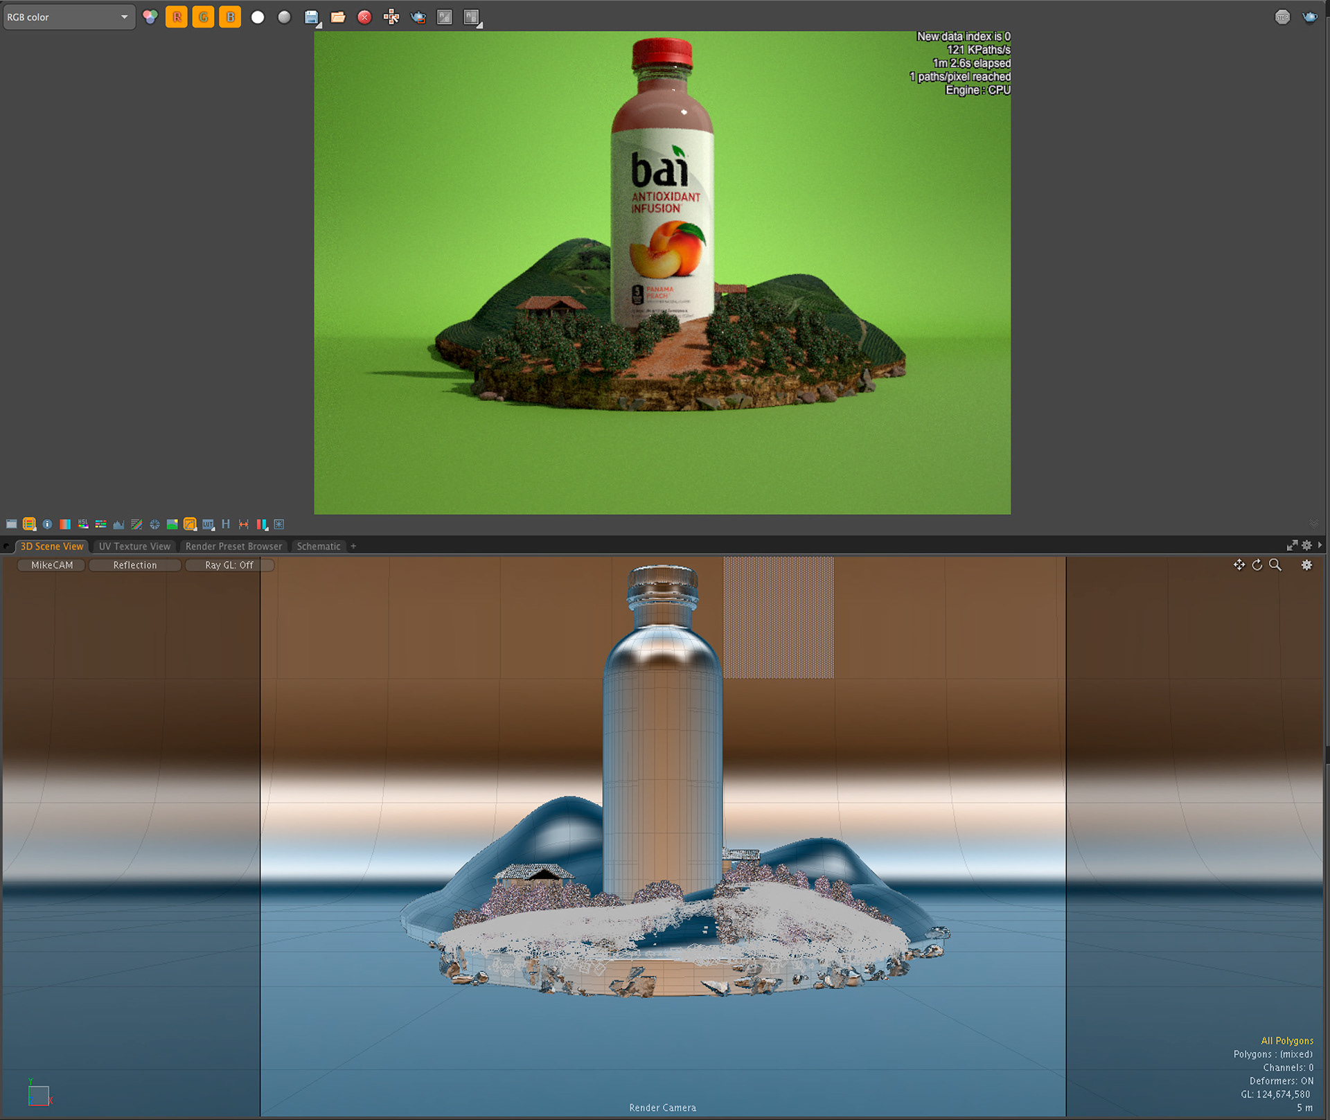Click the LUT icon
This screenshot has height=1120, width=1330.
tap(208, 524)
